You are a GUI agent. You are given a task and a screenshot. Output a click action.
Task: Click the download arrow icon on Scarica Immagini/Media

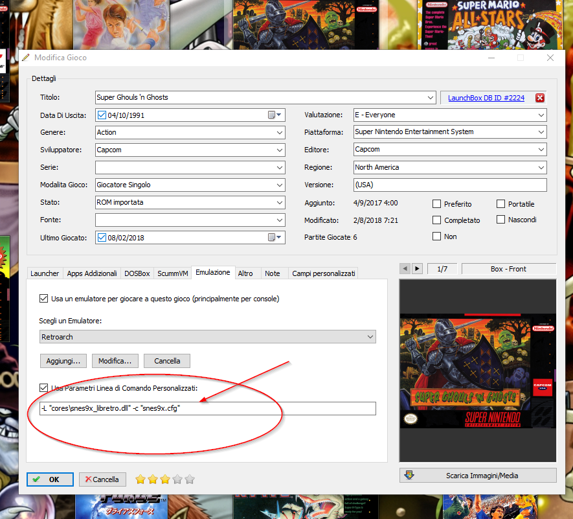(409, 475)
